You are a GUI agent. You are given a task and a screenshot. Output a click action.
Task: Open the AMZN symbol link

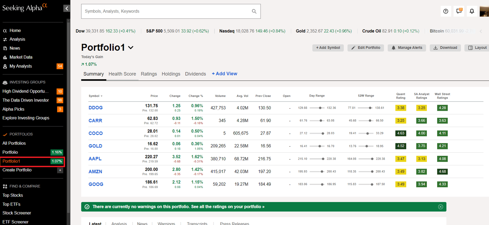click(x=95, y=171)
